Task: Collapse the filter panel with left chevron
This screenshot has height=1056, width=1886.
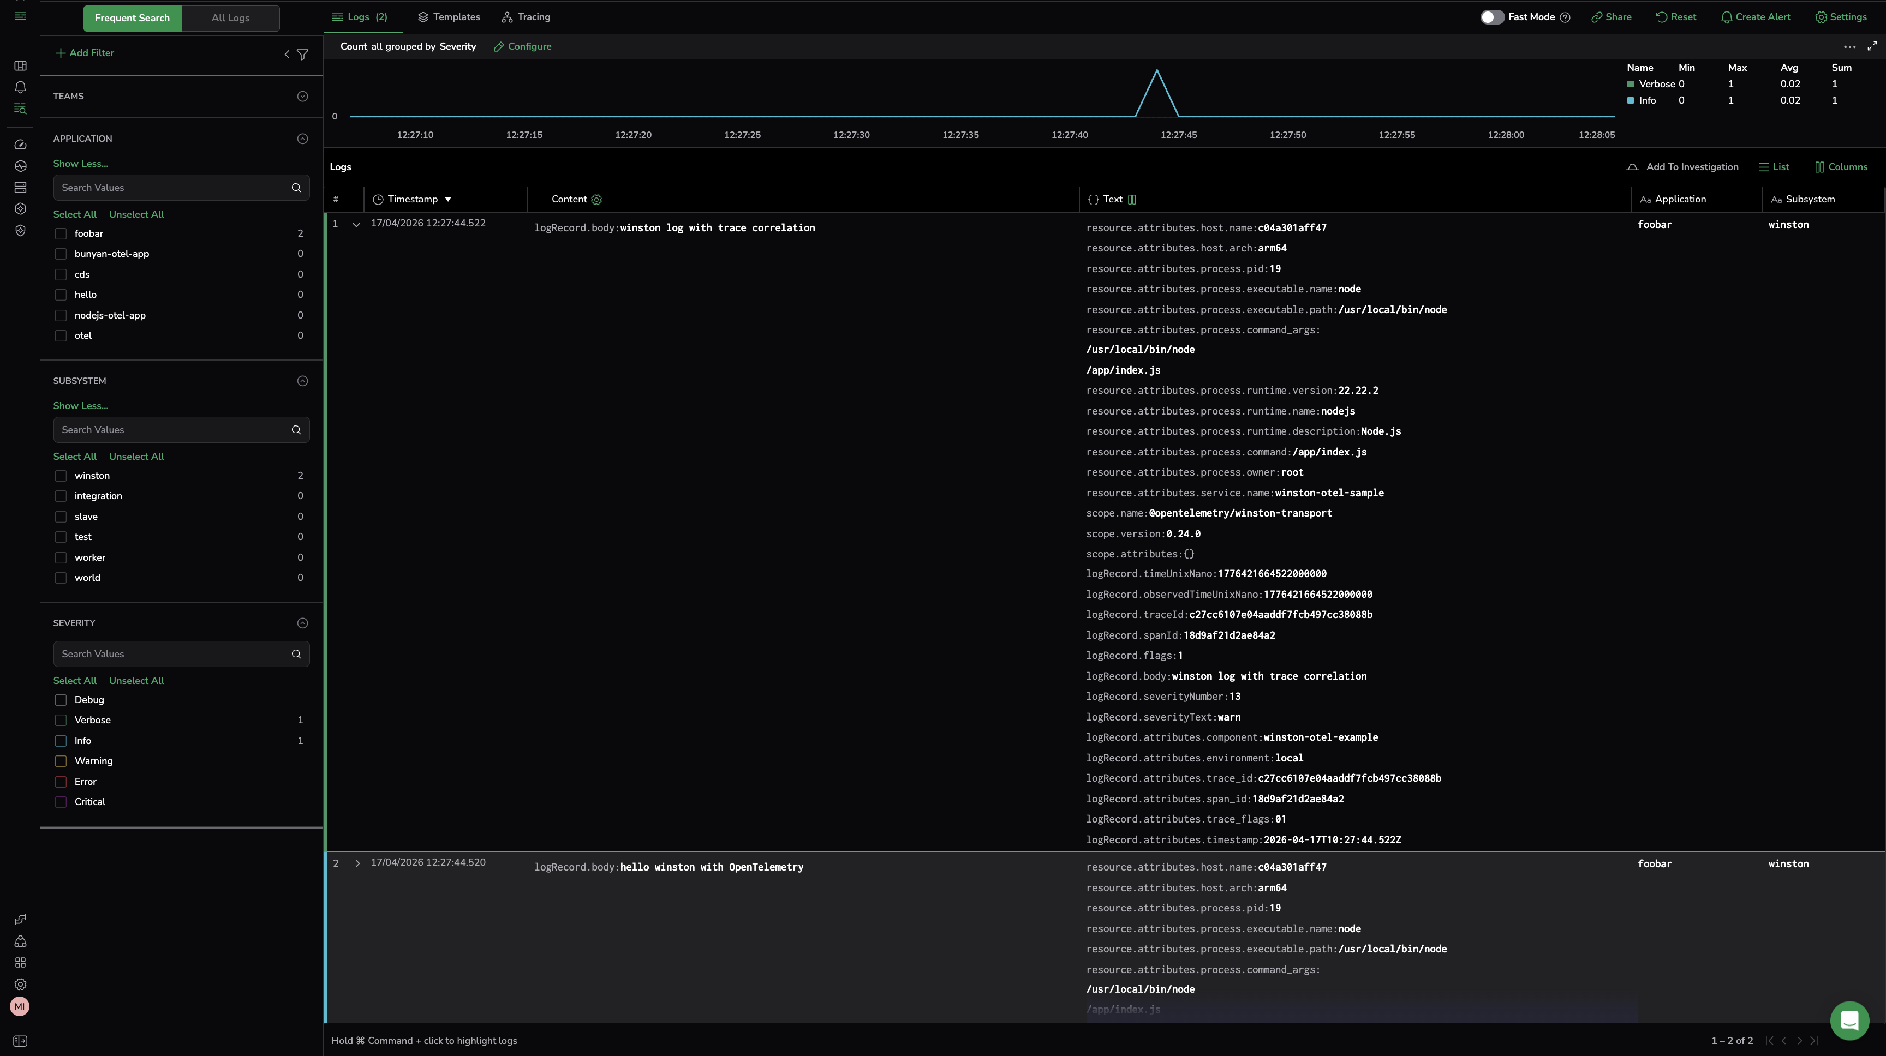Action: click(287, 54)
